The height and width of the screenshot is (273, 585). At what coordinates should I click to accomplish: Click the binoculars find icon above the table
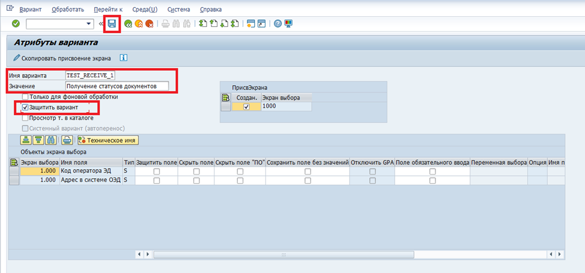click(50, 140)
